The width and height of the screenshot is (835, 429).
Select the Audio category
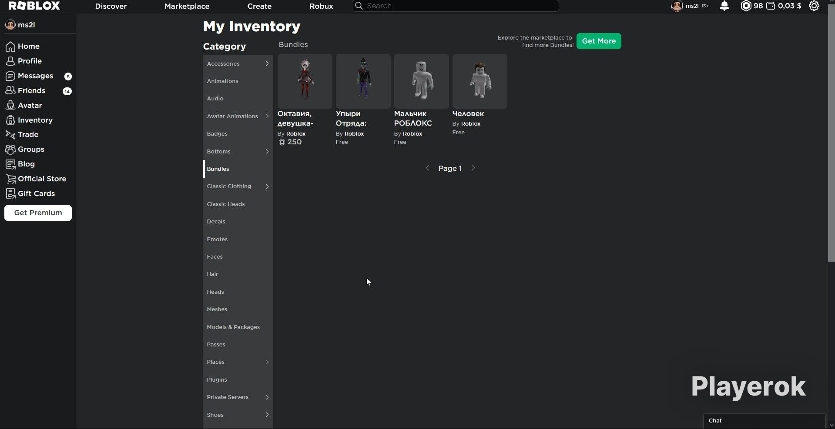point(238,99)
